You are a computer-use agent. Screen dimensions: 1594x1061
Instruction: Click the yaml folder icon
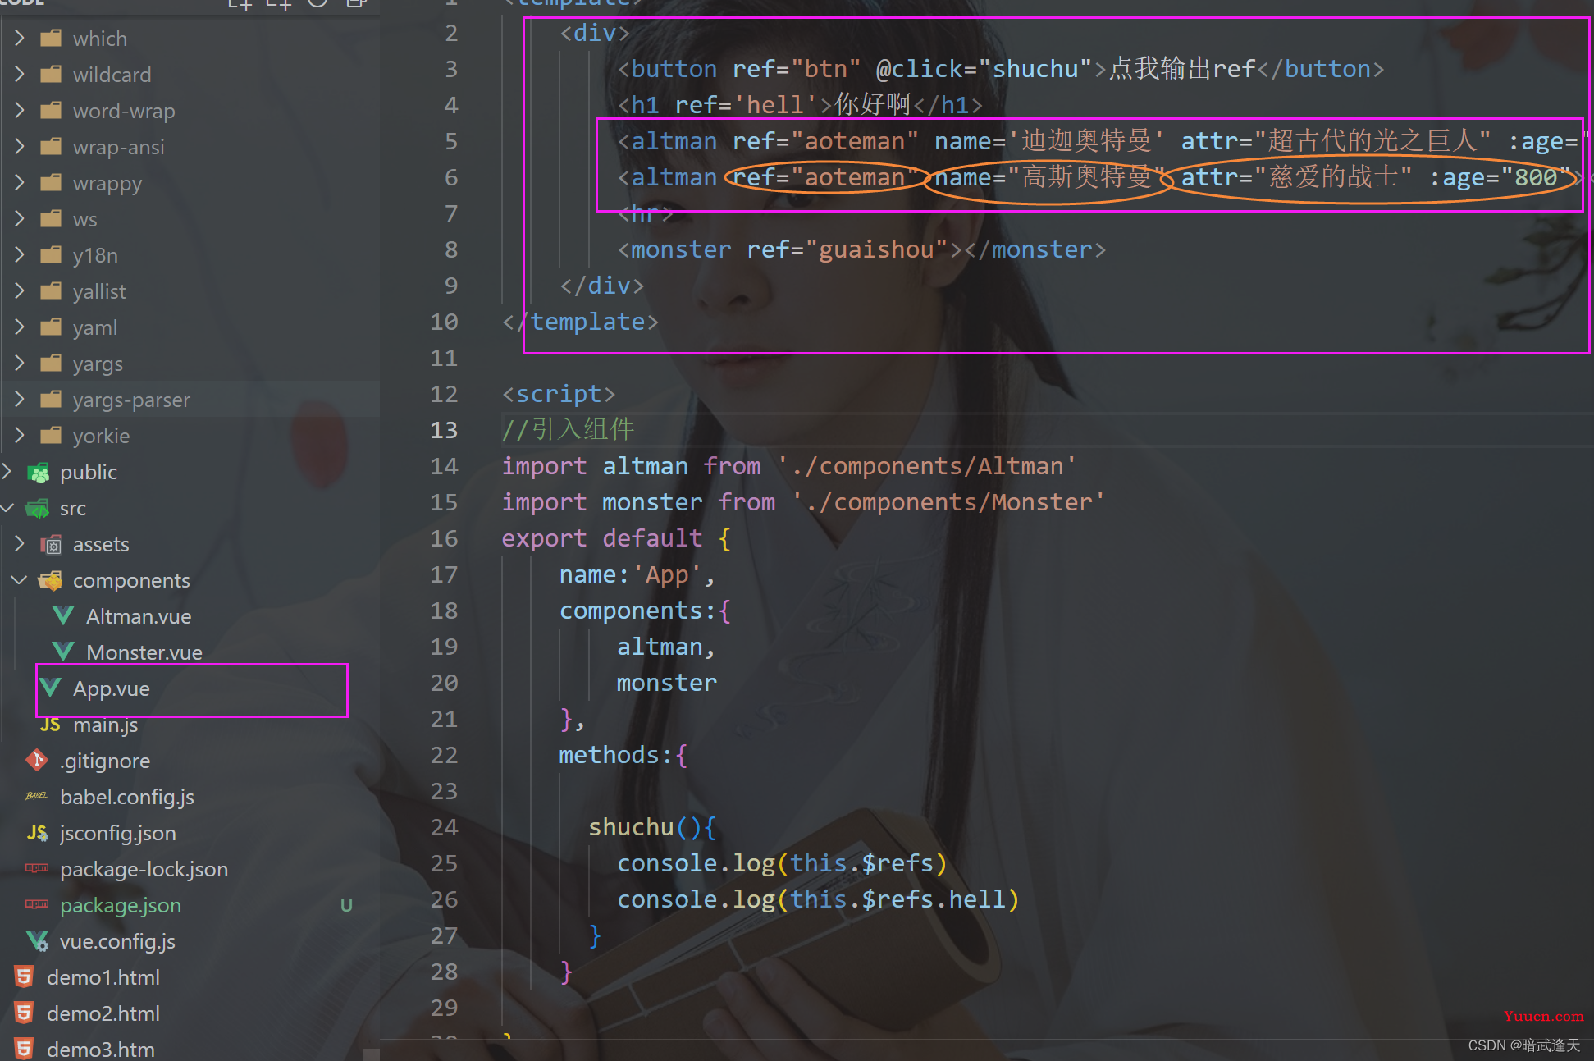click(x=51, y=327)
